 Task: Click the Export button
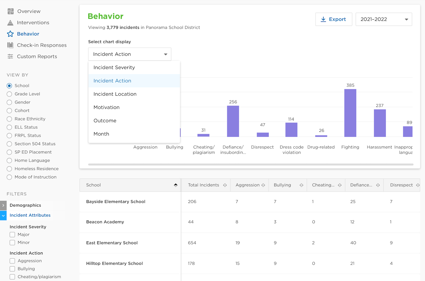[334, 19]
